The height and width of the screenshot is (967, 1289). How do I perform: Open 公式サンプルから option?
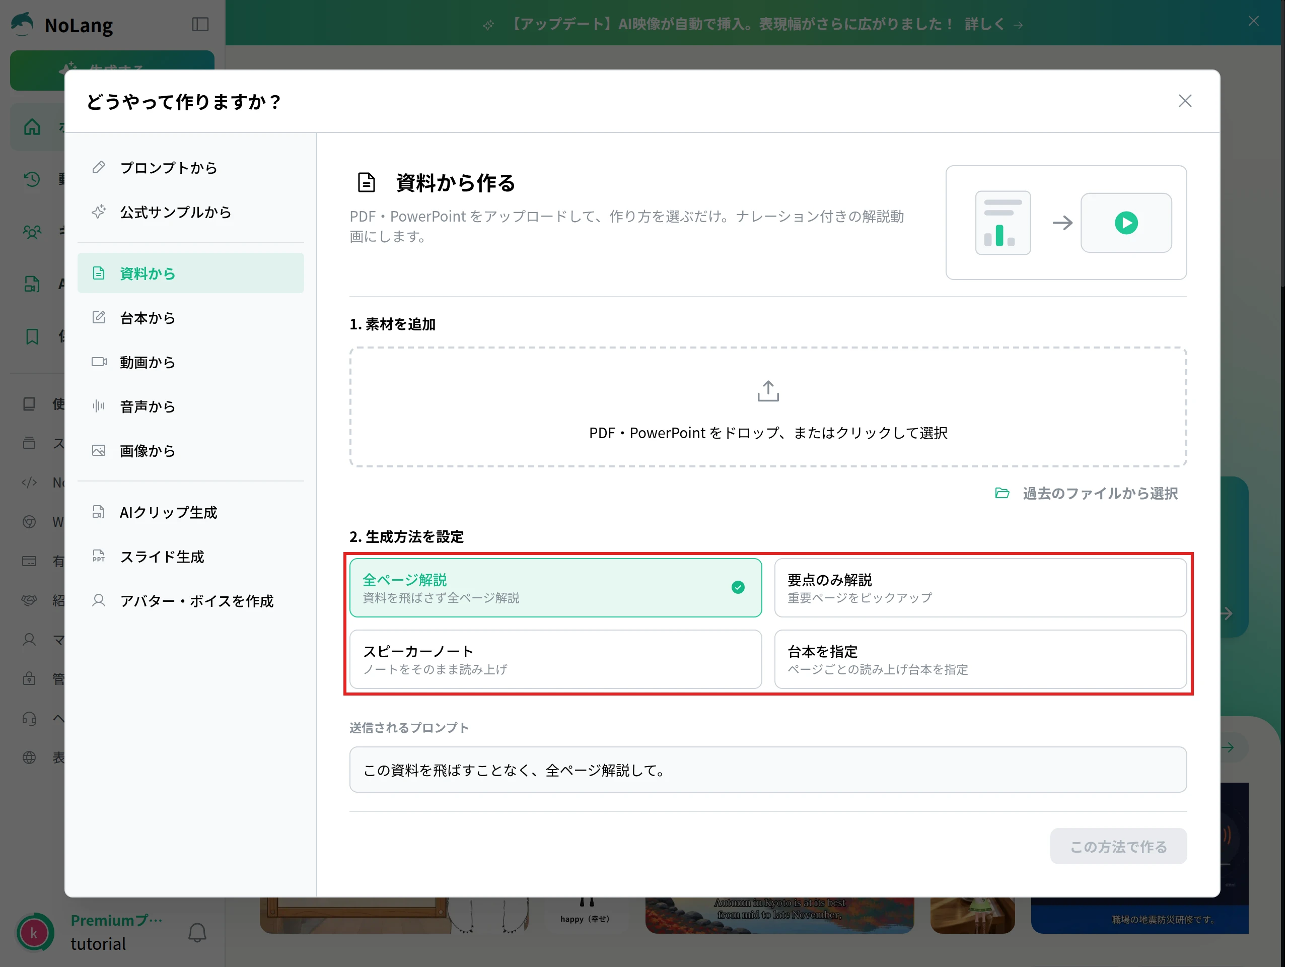pyautogui.click(x=190, y=212)
